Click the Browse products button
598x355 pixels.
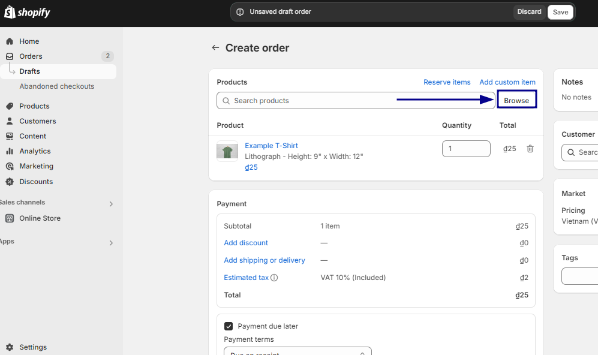[517, 100]
